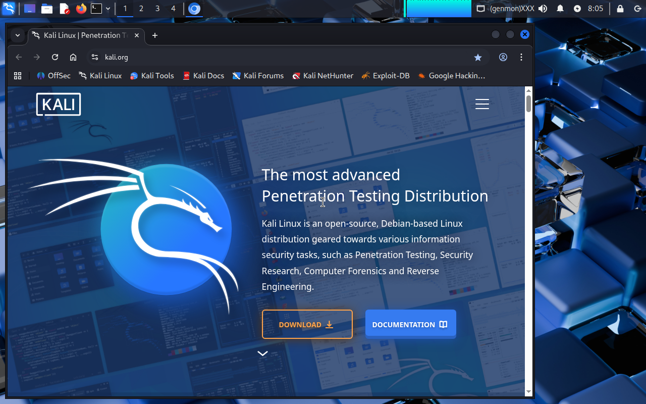Click the 8:05 clock
646x404 pixels.
tap(596, 9)
